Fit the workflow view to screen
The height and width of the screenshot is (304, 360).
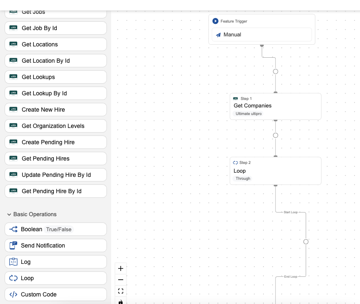point(121,291)
